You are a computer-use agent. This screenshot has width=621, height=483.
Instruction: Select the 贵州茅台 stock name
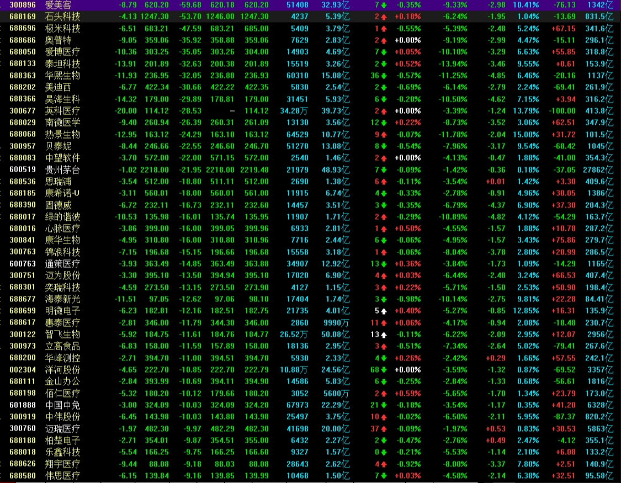click(62, 170)
